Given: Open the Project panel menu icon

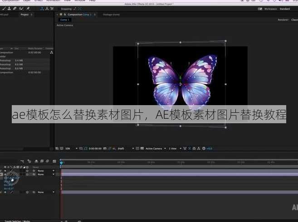Looking at the screenshot, I should click(32, 14).
